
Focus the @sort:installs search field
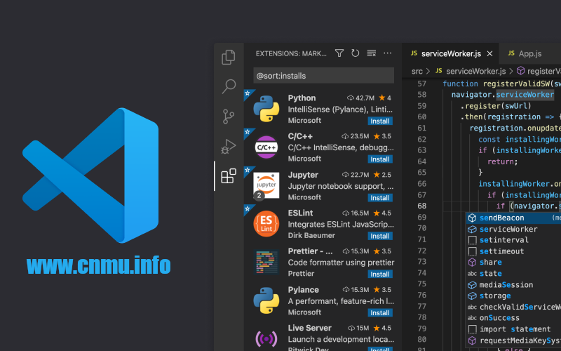(x=324, y=76)
